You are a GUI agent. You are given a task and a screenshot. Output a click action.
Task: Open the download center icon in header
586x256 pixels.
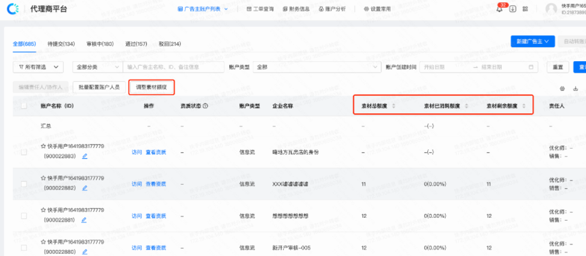click(x=513, y=9)
